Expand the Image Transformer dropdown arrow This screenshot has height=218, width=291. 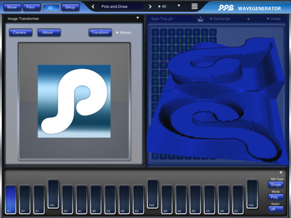[x=138, y=18]
